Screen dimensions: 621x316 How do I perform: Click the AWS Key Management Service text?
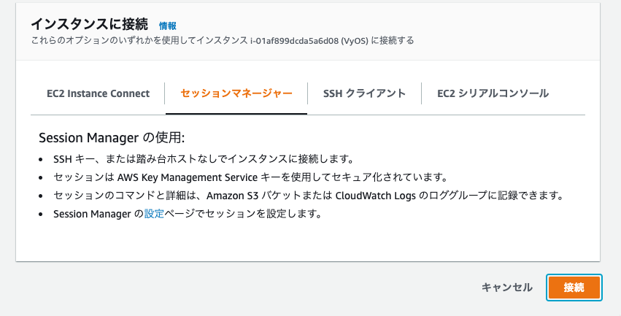(188, 177)
